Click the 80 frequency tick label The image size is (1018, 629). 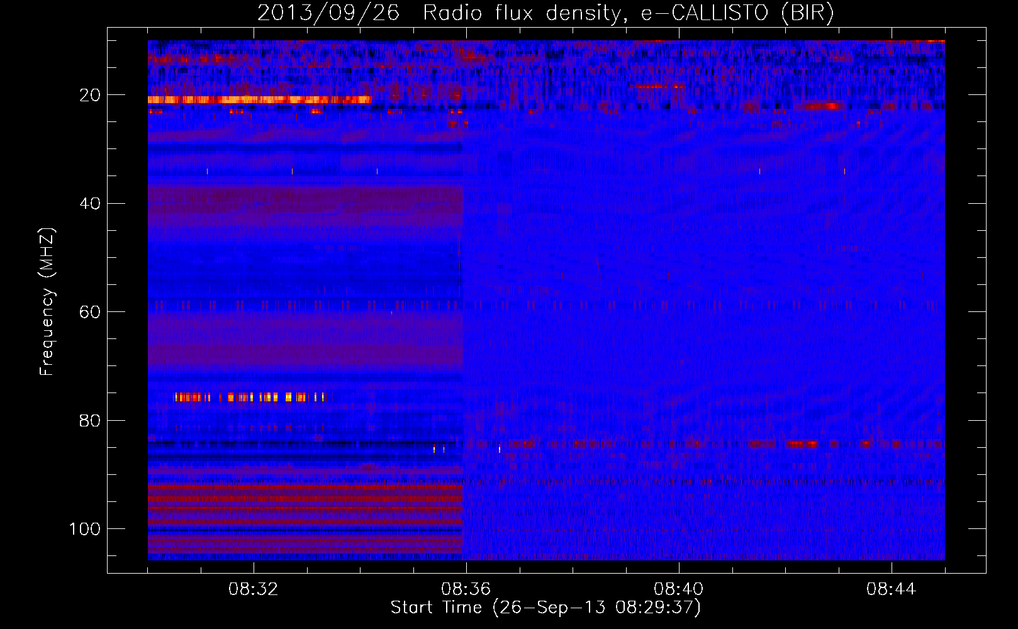(90, 420)
